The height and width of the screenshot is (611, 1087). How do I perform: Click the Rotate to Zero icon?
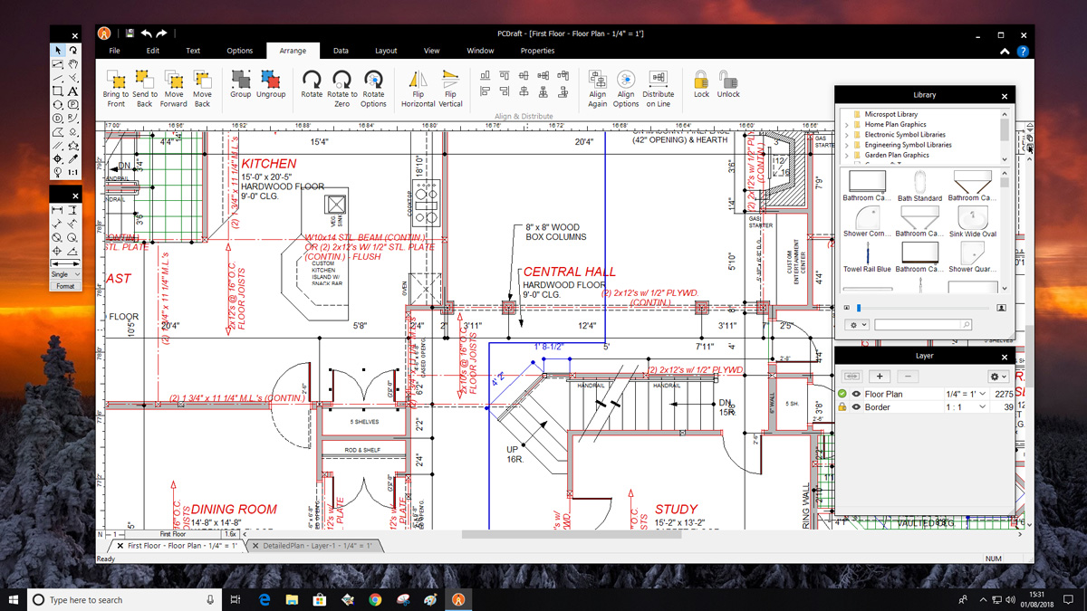coord(342,80)
